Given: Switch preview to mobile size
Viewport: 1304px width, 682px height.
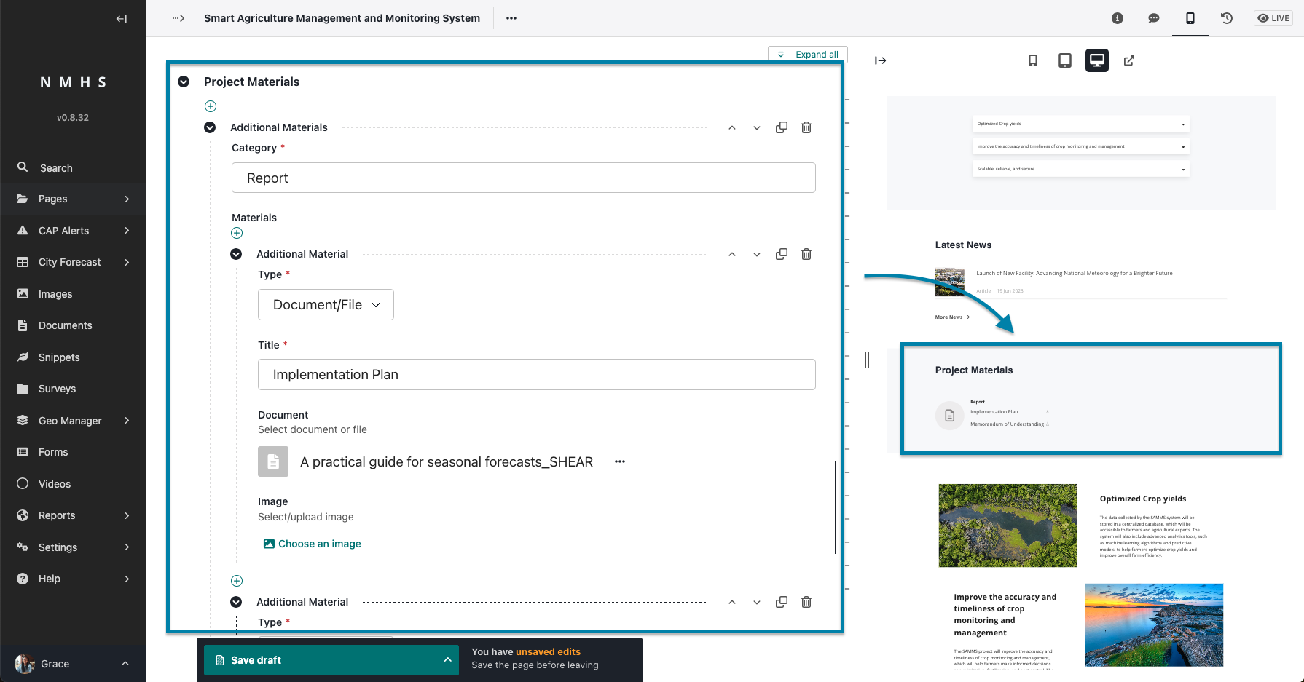Looking at the screenshot, I should pos(1033,60).
